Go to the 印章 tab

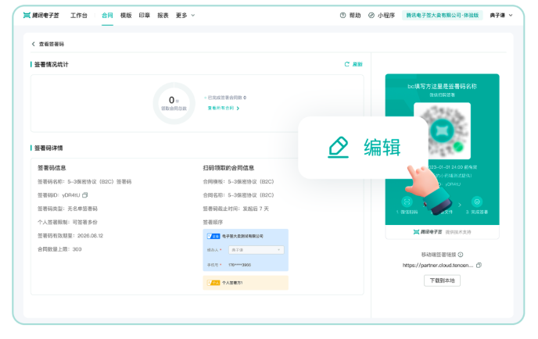tap(145, 16)
